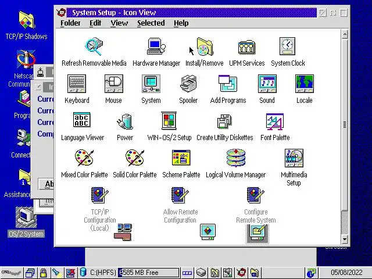The image size is (372, 279).
Task: Click the tray drive icon on WarpCenter
Action: 201,273
